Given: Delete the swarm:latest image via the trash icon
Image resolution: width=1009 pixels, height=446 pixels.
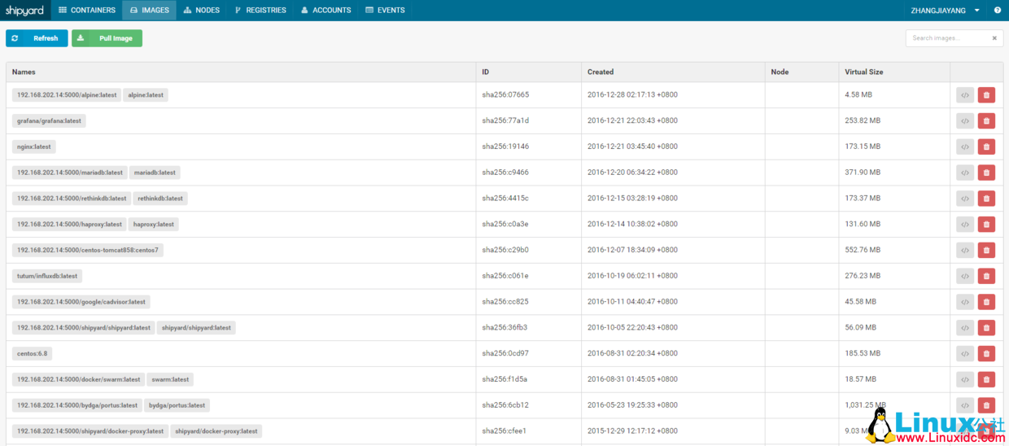Looking at the screenshot, I should pos(986,379).
